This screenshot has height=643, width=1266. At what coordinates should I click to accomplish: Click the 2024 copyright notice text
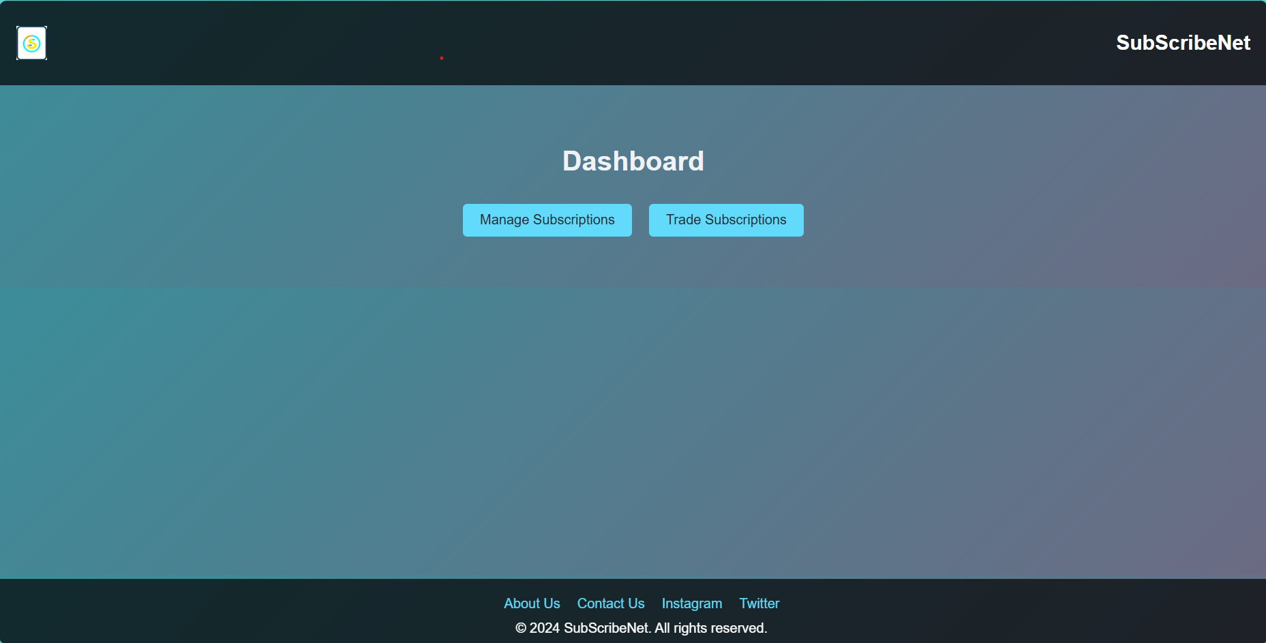tap(642, 628)
